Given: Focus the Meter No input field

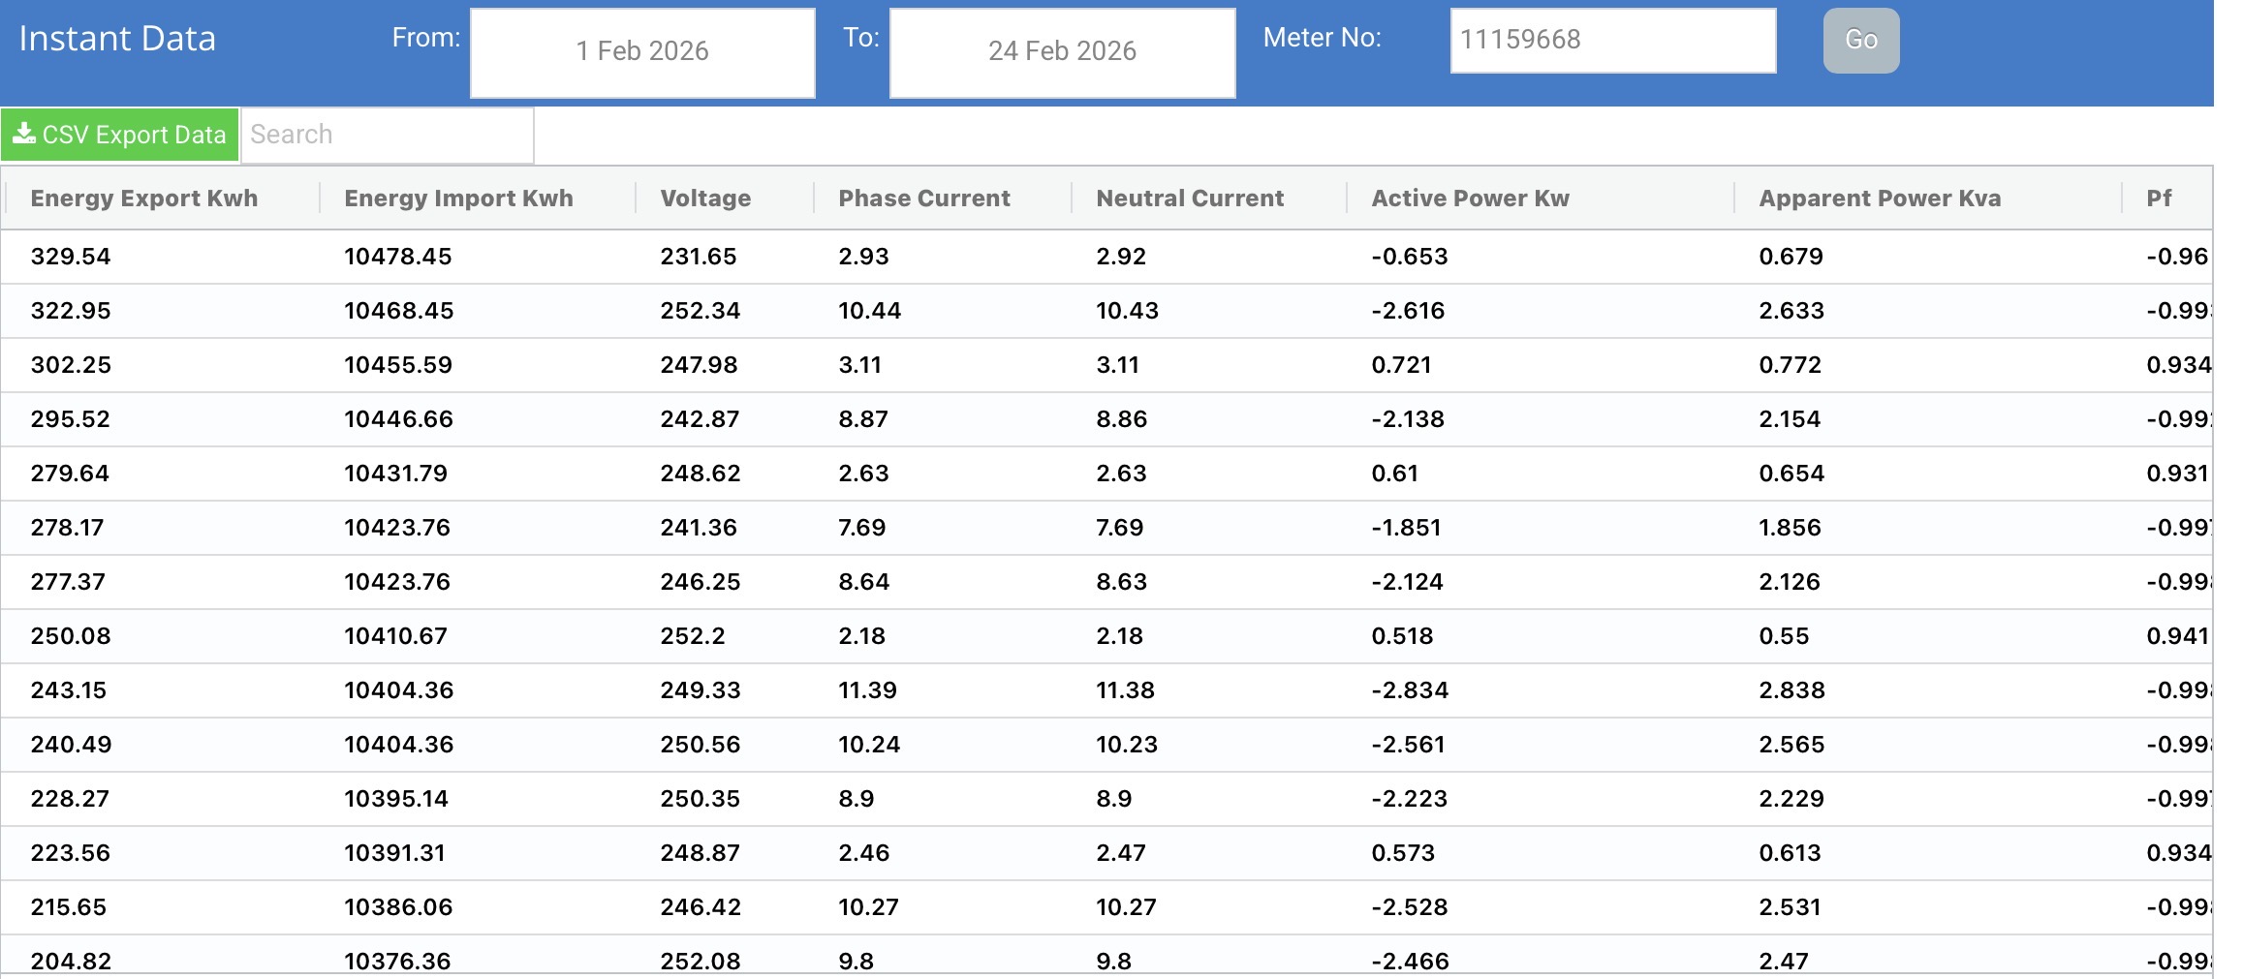Looking at the screenshot, I should 1611,40.
